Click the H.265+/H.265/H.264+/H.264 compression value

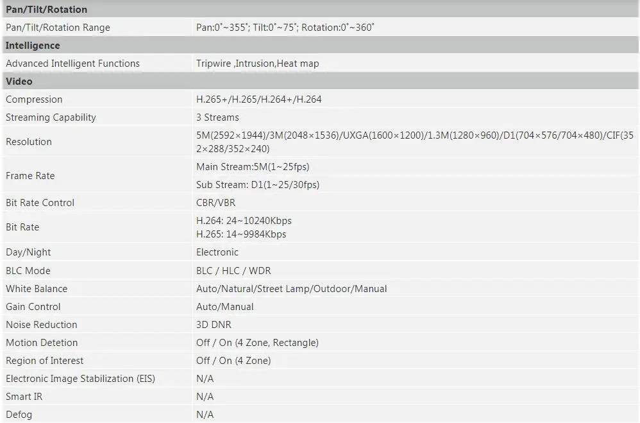pos(259,99)
